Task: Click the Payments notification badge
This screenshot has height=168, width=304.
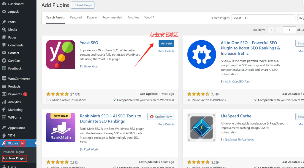Action: [25, 94]
